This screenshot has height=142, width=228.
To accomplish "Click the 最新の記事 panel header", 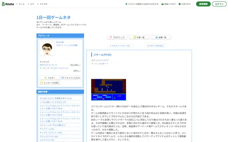I will point(60,92).
